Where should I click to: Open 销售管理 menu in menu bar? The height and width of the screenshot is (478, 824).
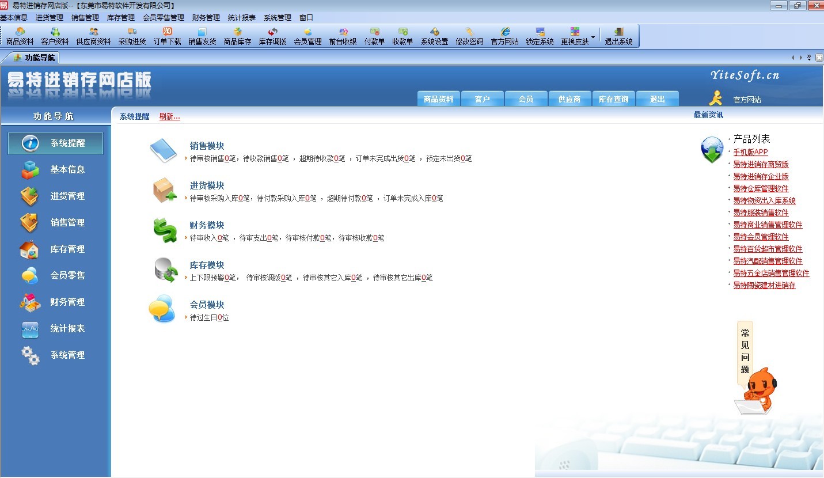click(85, 18)
